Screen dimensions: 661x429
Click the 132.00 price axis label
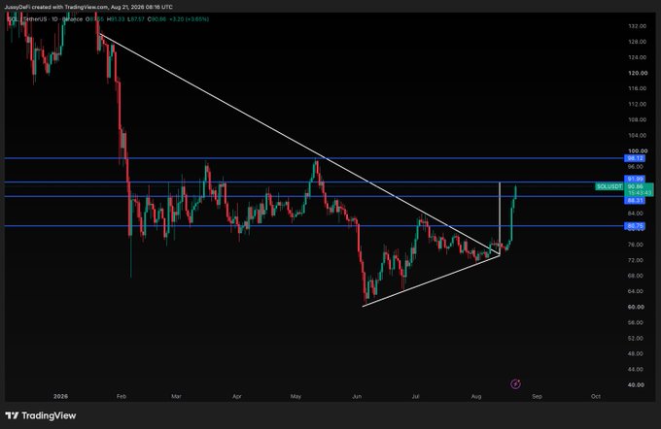[637, 26]
